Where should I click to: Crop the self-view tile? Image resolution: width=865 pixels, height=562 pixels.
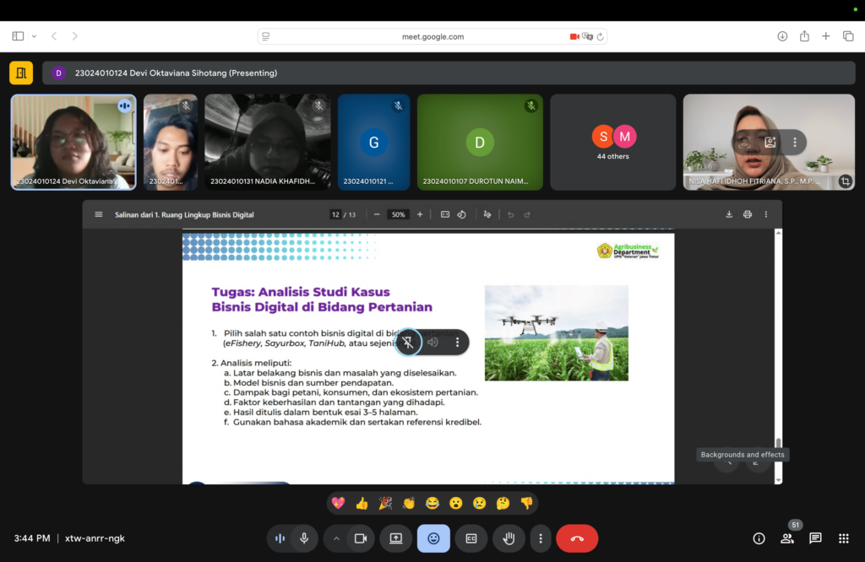(x=845, y=181)
